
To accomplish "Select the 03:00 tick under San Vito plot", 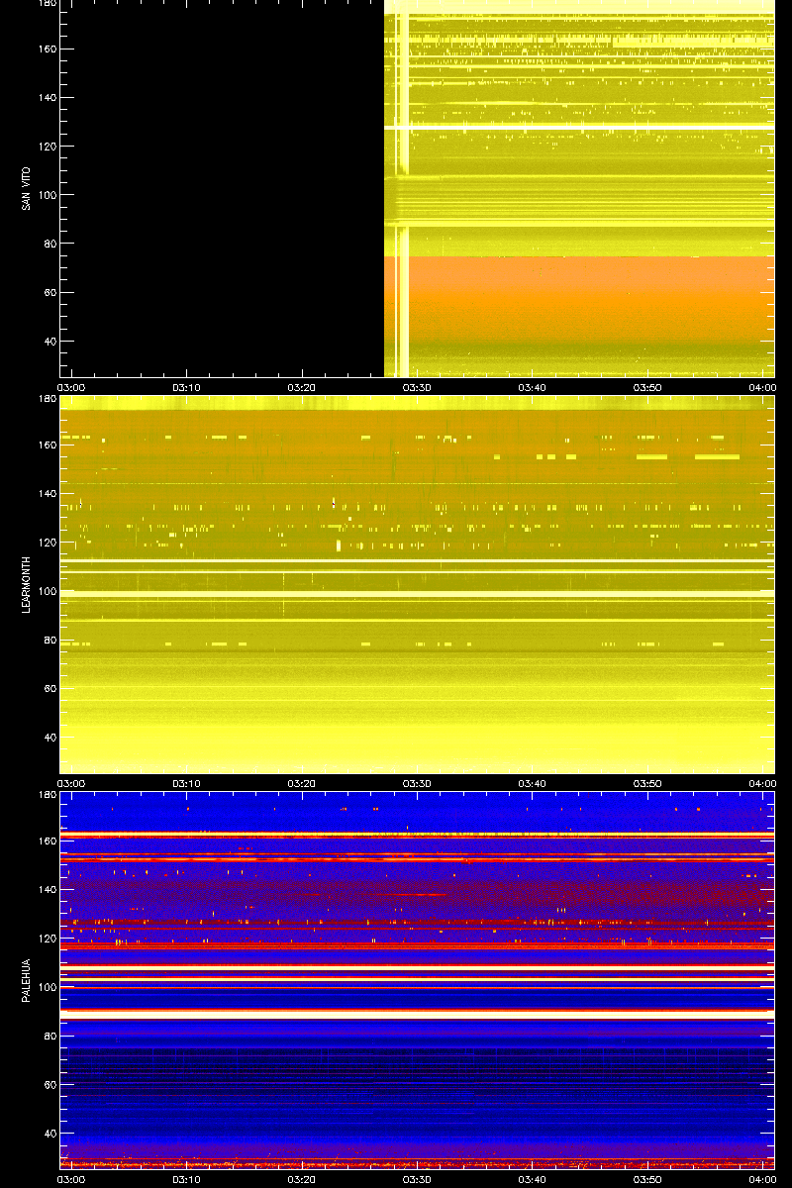I will point(71,387).
